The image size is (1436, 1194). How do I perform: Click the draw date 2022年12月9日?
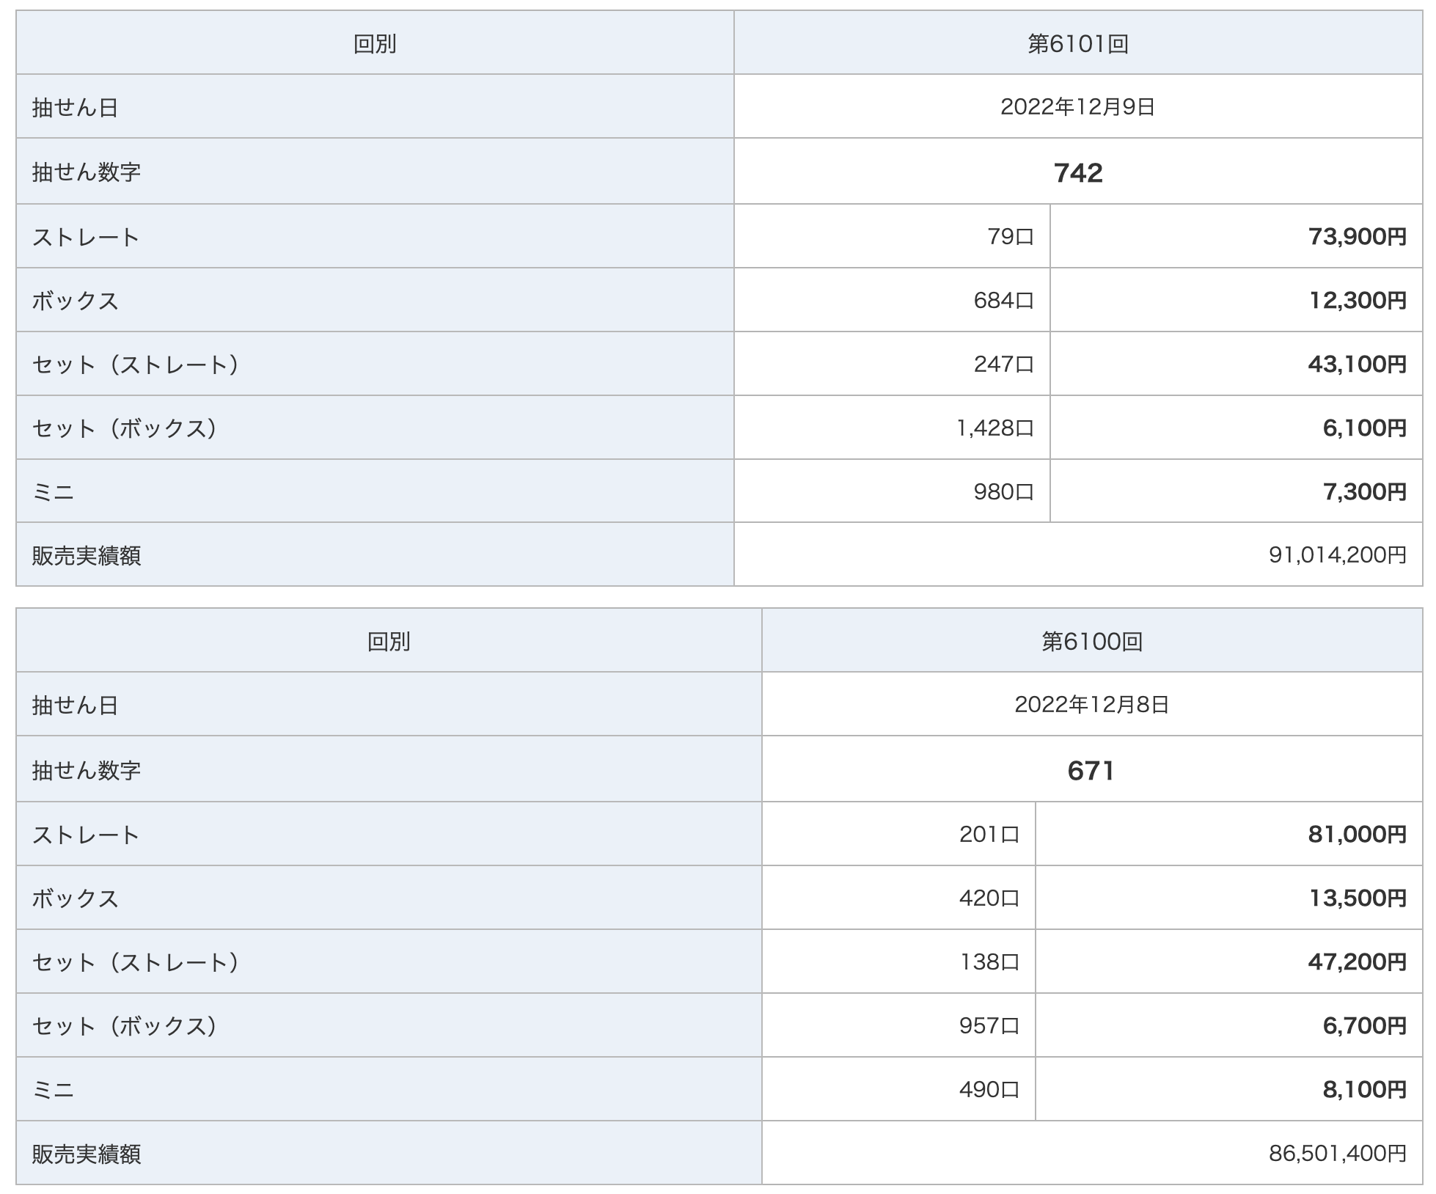(1078, 107)
